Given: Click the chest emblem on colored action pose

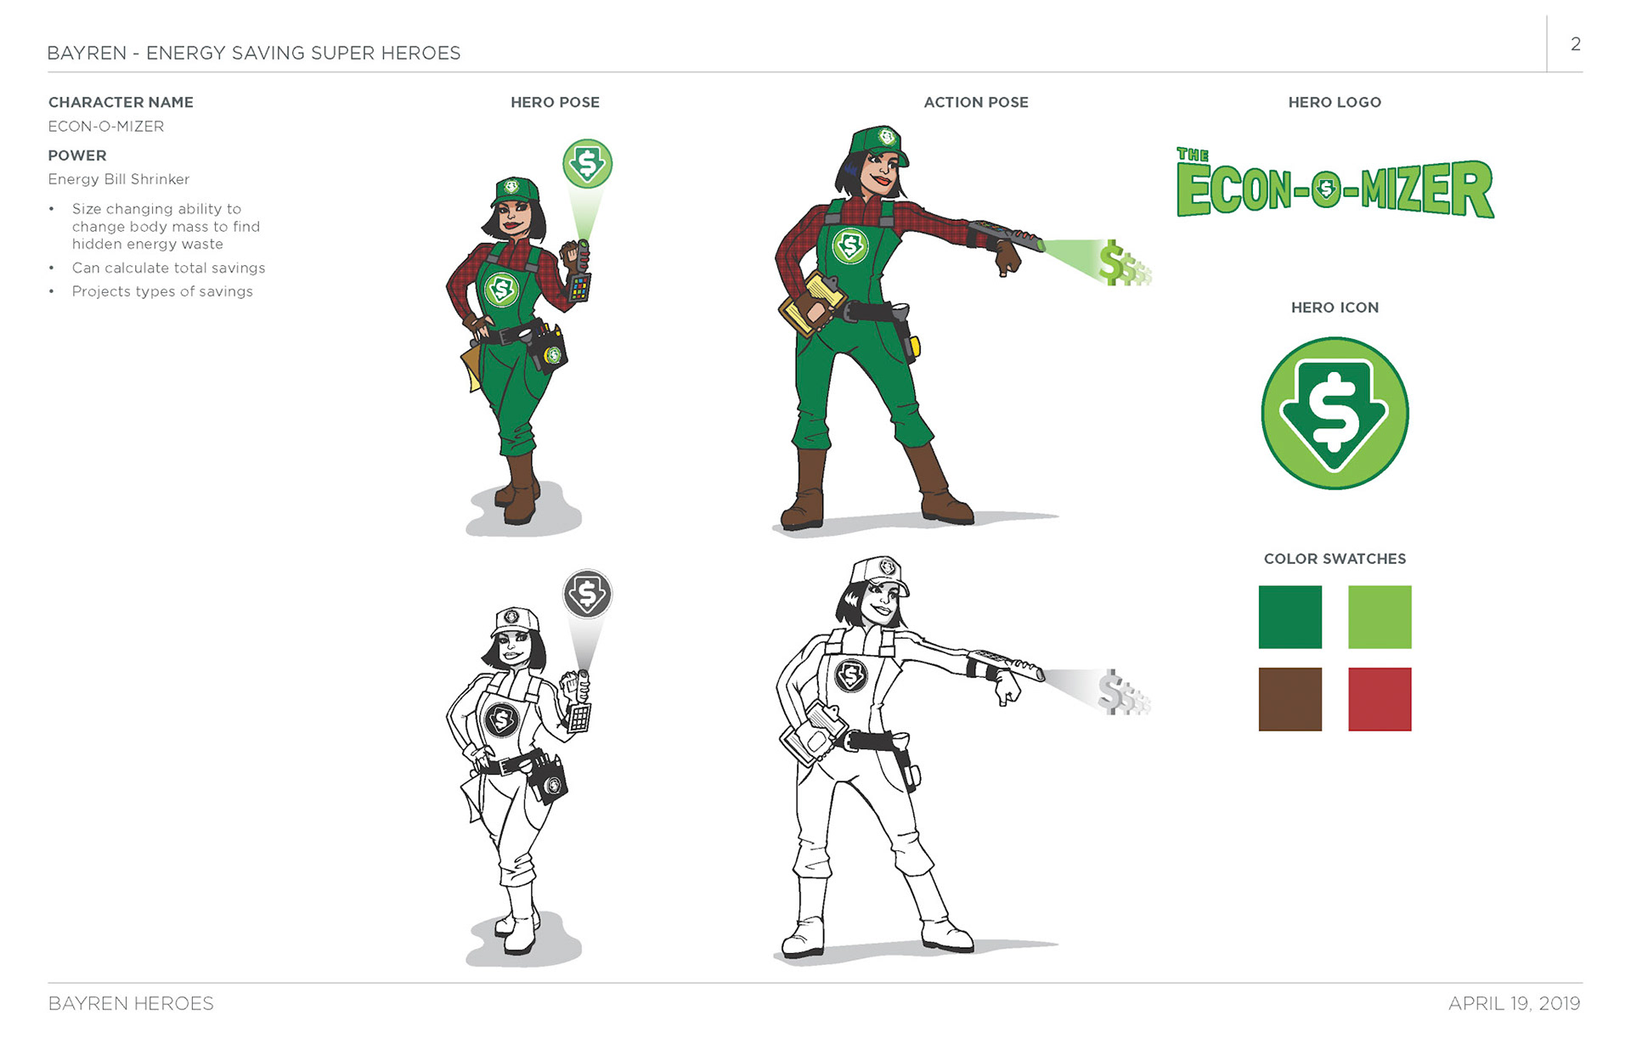Looking at the screenshot, I should (849, 245).
